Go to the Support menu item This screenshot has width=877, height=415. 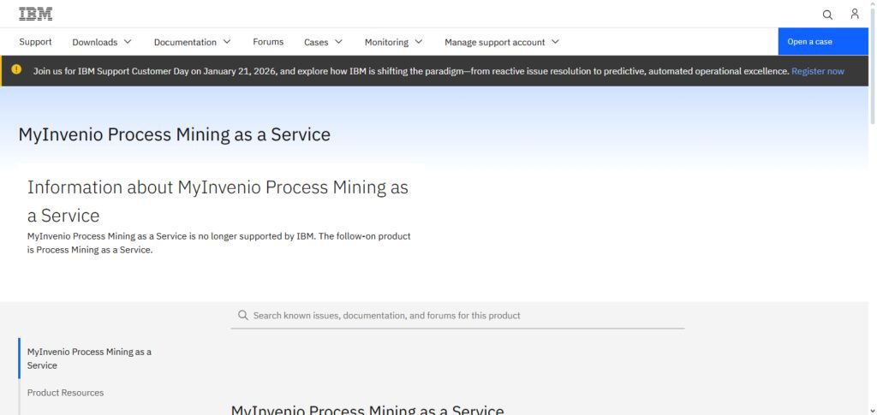(x=35, y=42)
